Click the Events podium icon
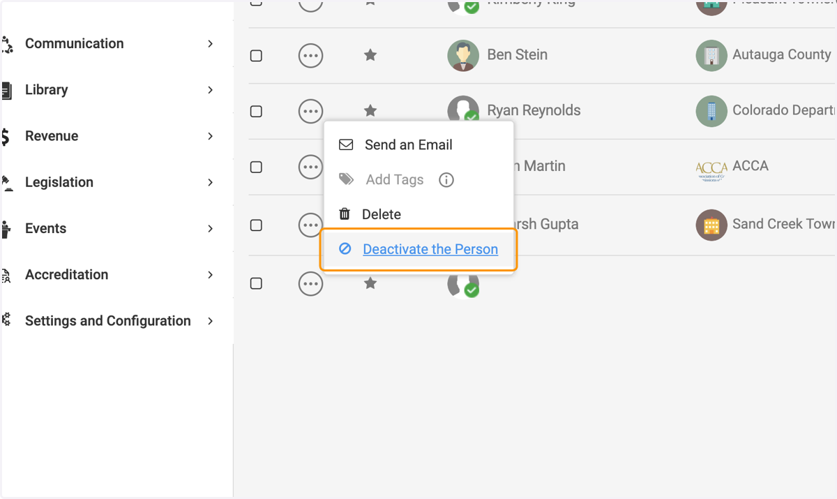 point(6,229)
